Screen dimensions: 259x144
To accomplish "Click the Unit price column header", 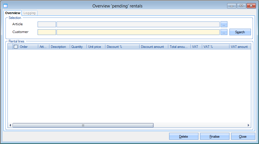I will pyautogui.click(x=95, y=47).
